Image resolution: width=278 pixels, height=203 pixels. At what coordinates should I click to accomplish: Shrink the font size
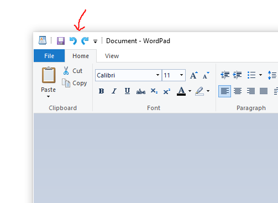pos(206,75)
